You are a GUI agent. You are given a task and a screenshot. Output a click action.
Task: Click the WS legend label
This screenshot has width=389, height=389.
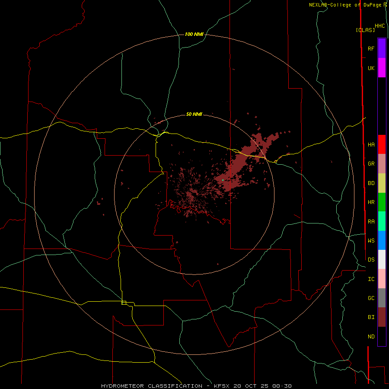[371, 240]
